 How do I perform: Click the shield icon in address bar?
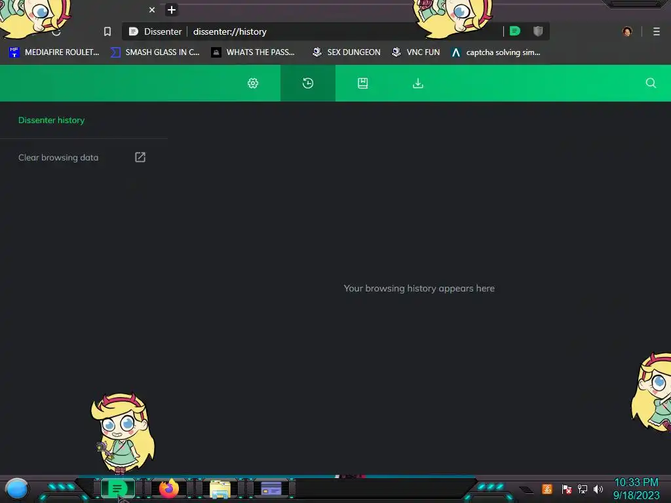(538, 31)
